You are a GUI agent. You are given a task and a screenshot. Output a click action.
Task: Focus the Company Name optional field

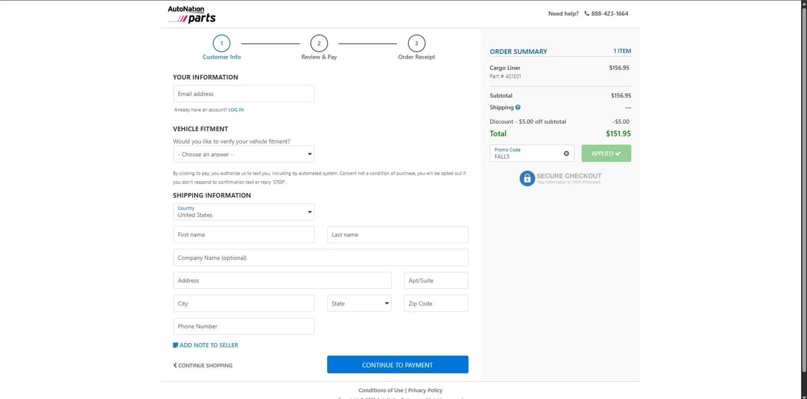(x=321, y=258)
